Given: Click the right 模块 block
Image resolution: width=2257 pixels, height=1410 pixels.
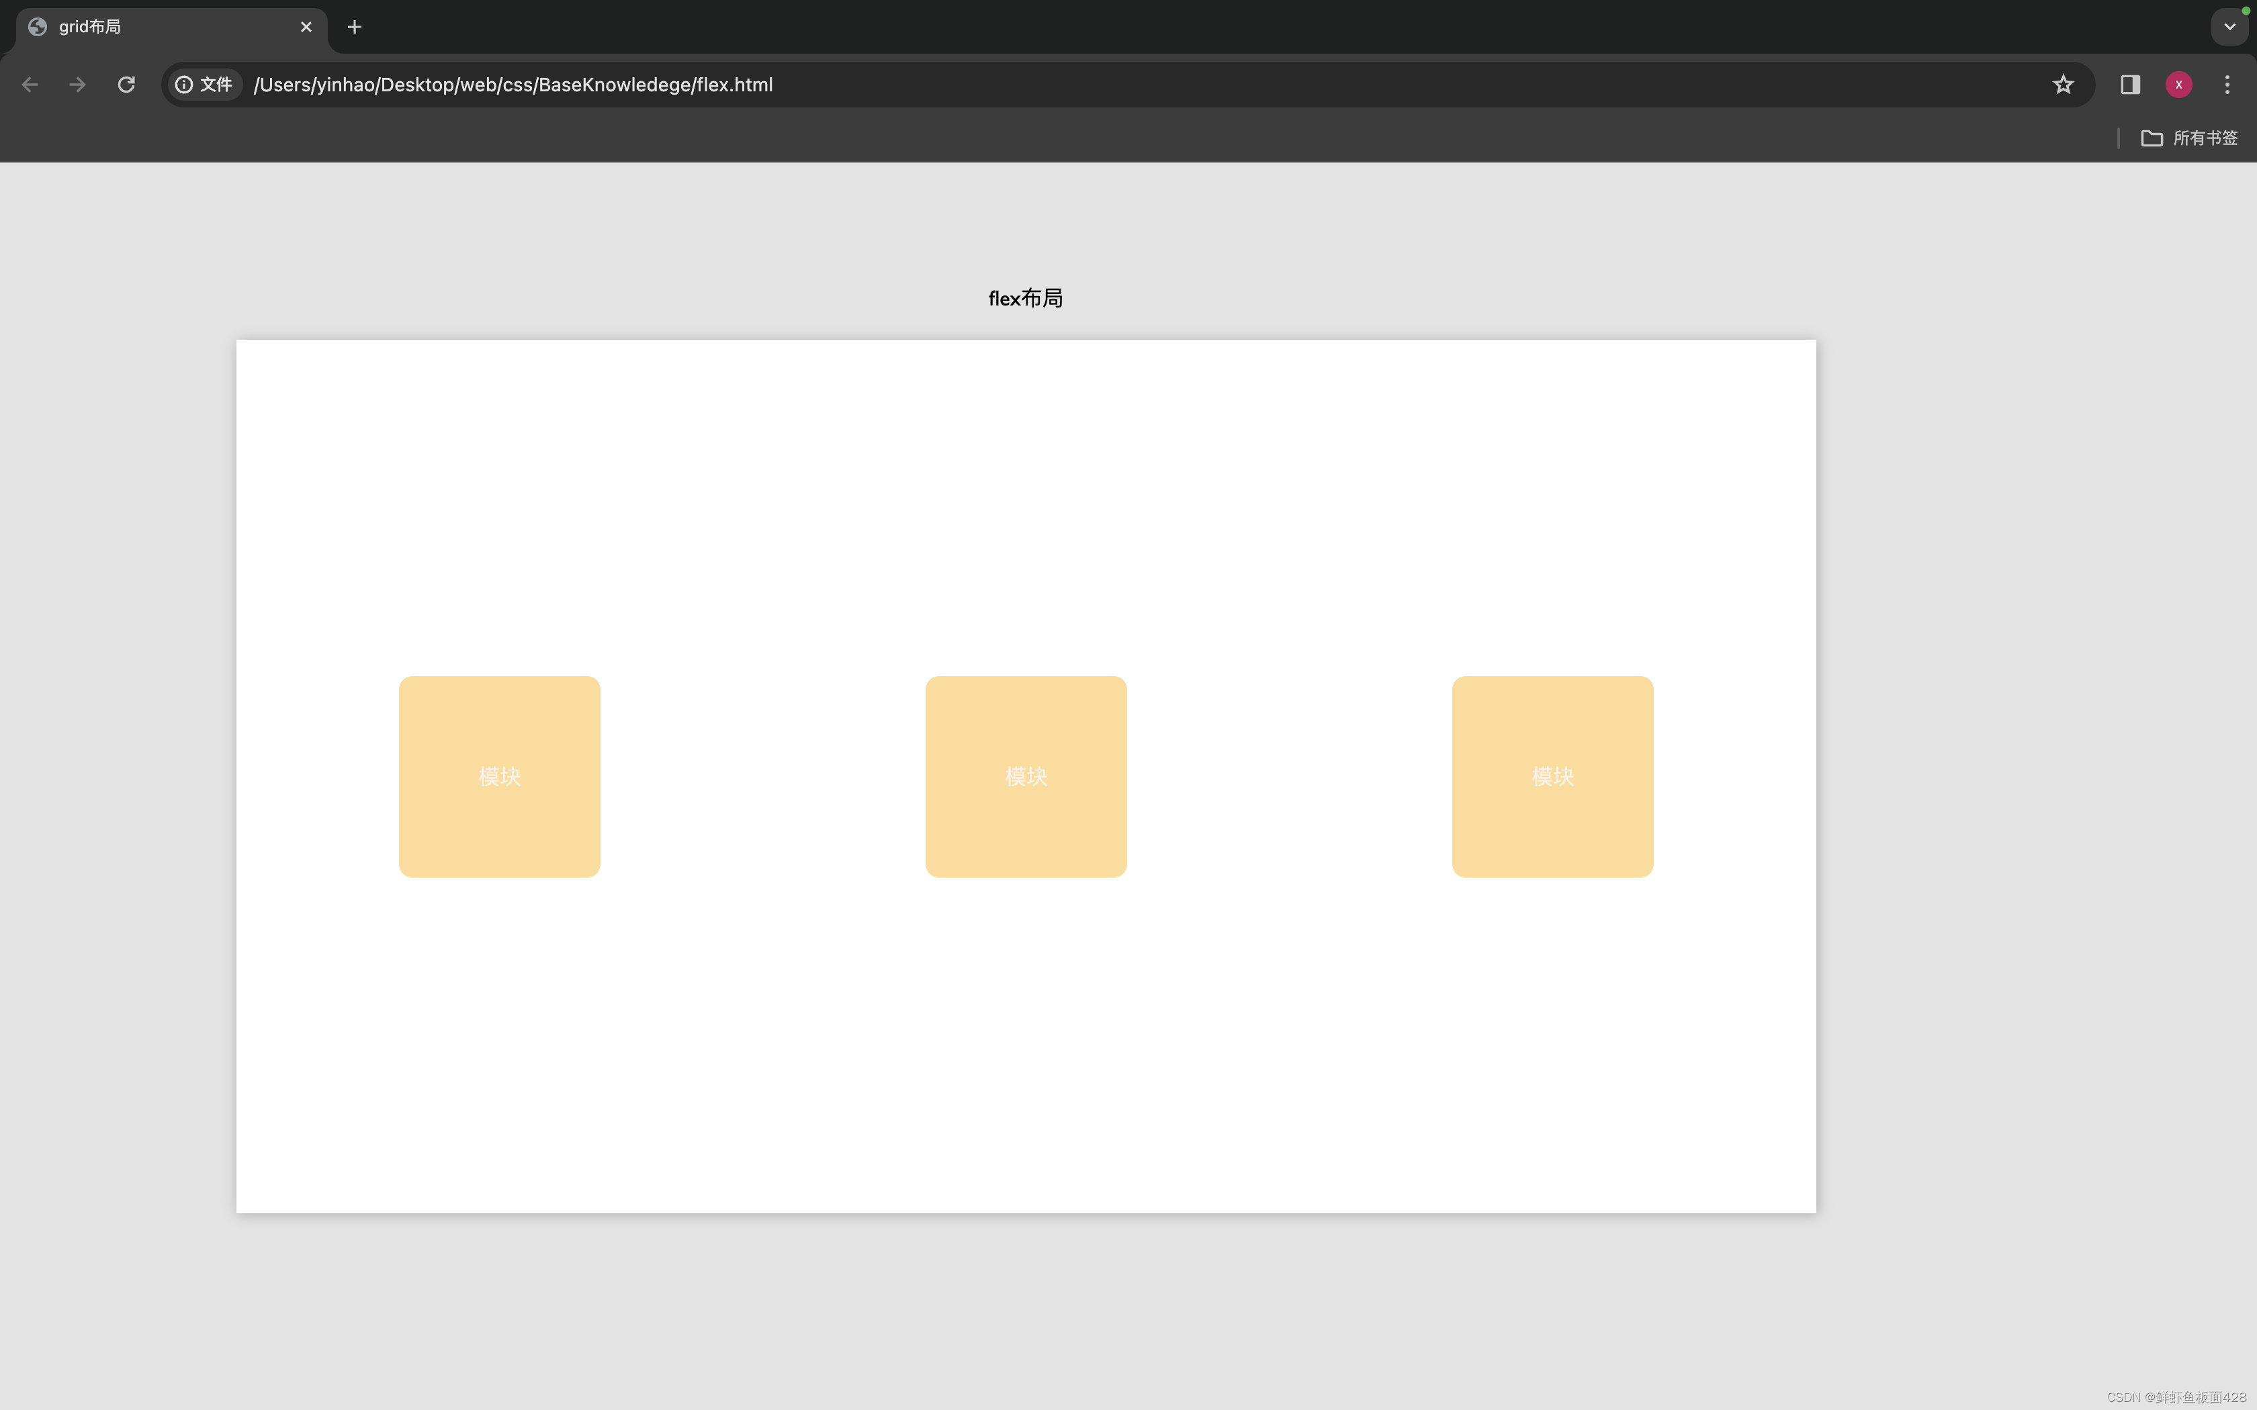Looking at the screenshot, I should point(1553,777).
